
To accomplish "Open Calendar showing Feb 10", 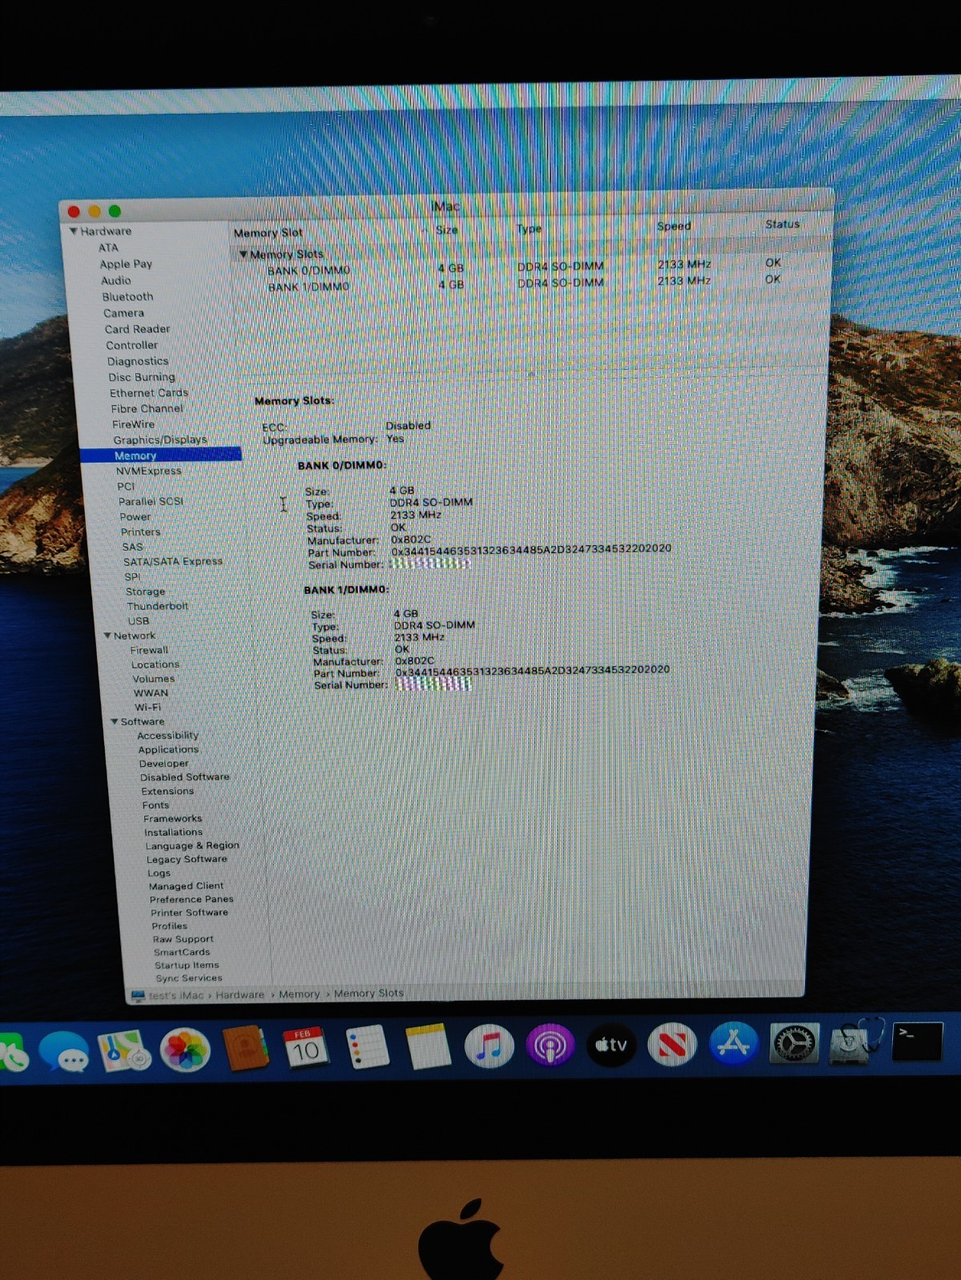I will pyautogui.click(x=306, y=1048).
